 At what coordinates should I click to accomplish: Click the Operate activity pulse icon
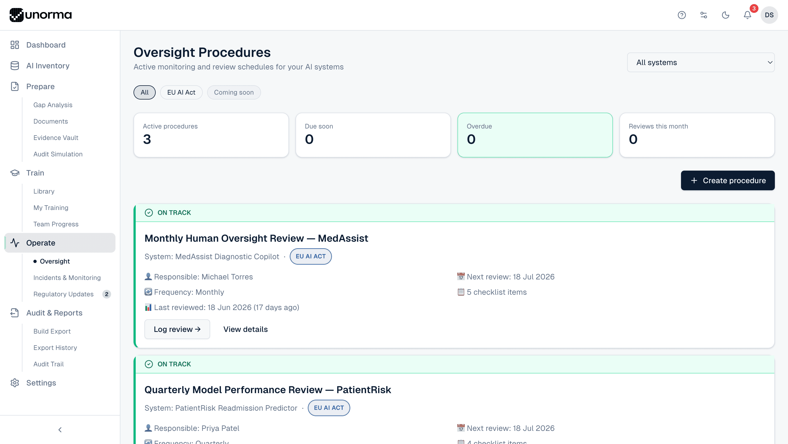(x=15, y=243)
